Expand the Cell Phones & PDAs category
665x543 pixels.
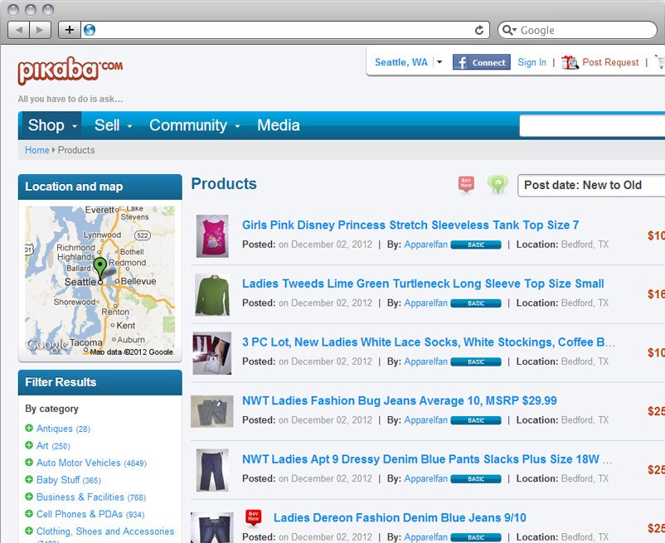pyautogui.click(x=29, y=514)
